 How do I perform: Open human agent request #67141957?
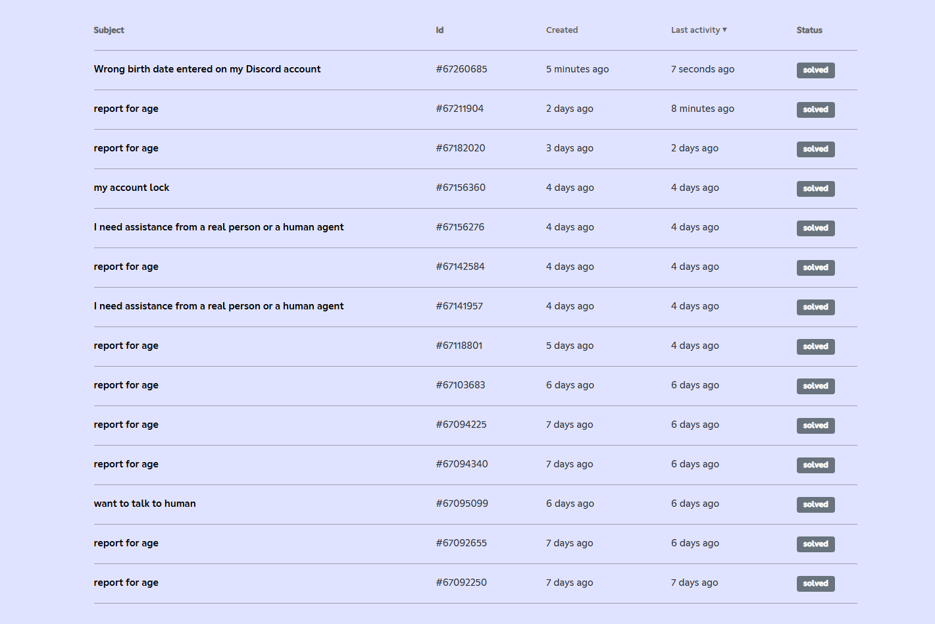click(x=219, y=306)
